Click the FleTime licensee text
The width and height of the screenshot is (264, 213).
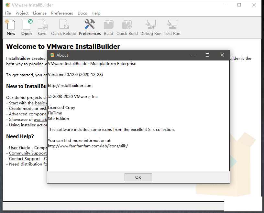[x=55, y=113]
